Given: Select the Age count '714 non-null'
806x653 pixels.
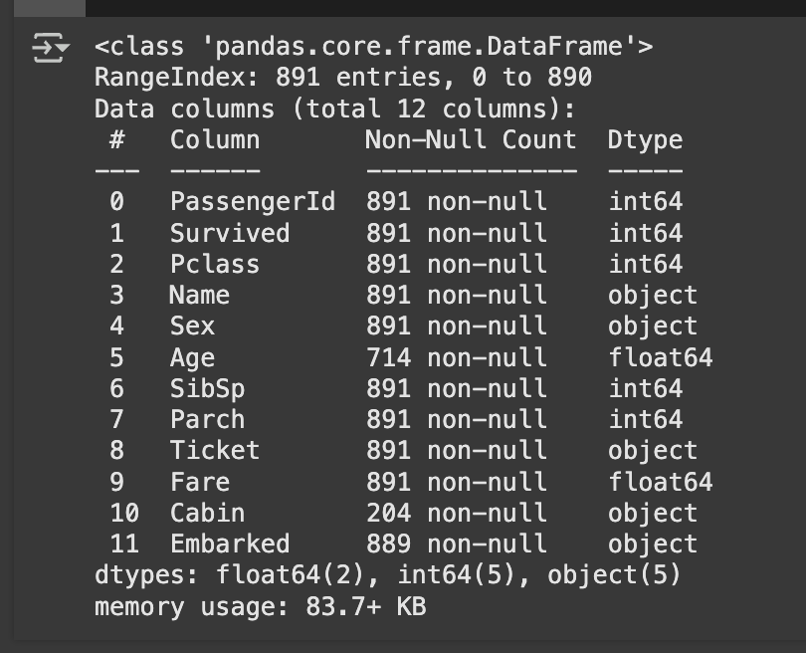Looking at the screenshot, I should pyautogui.click(x=457, y=357).
